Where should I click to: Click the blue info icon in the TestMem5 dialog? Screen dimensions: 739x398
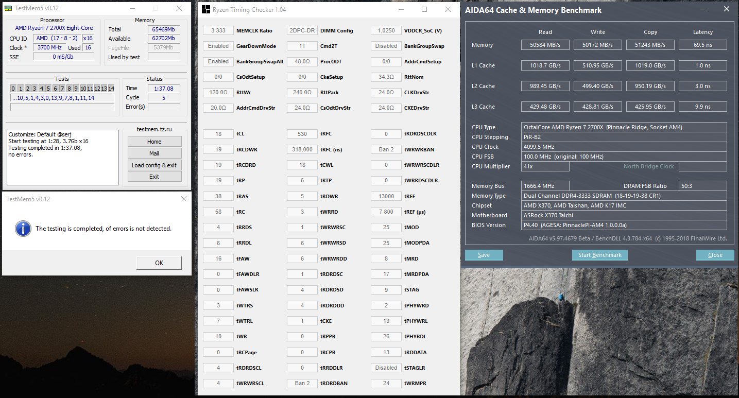point(23,228)
